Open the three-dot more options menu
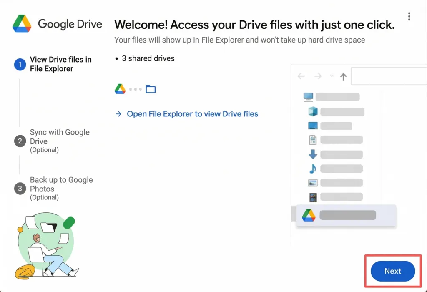The height and width of the screenshot is (292, 427). pyautogui.click(x=409, y=16)
